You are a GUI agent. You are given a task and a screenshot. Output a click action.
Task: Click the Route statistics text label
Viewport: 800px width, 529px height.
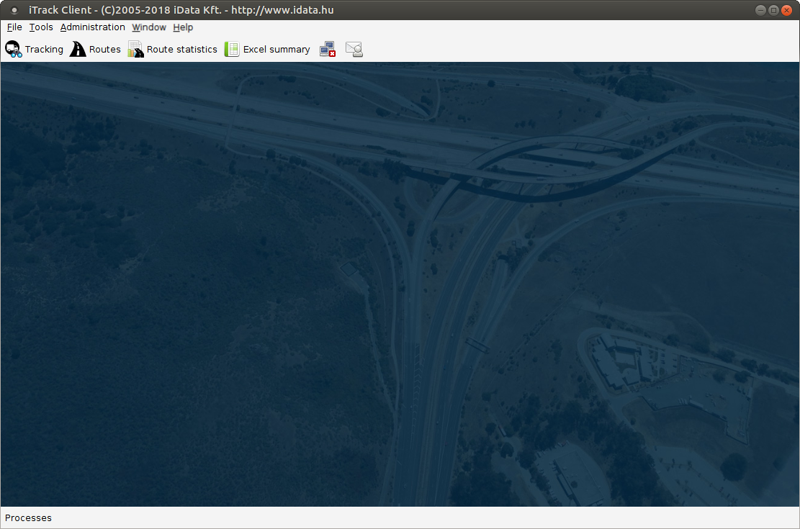[x=182, y=50]
